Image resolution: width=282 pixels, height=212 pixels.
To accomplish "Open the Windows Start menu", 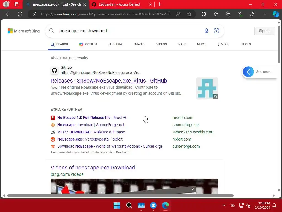I will pyautogui.click(x=117, y=205).
